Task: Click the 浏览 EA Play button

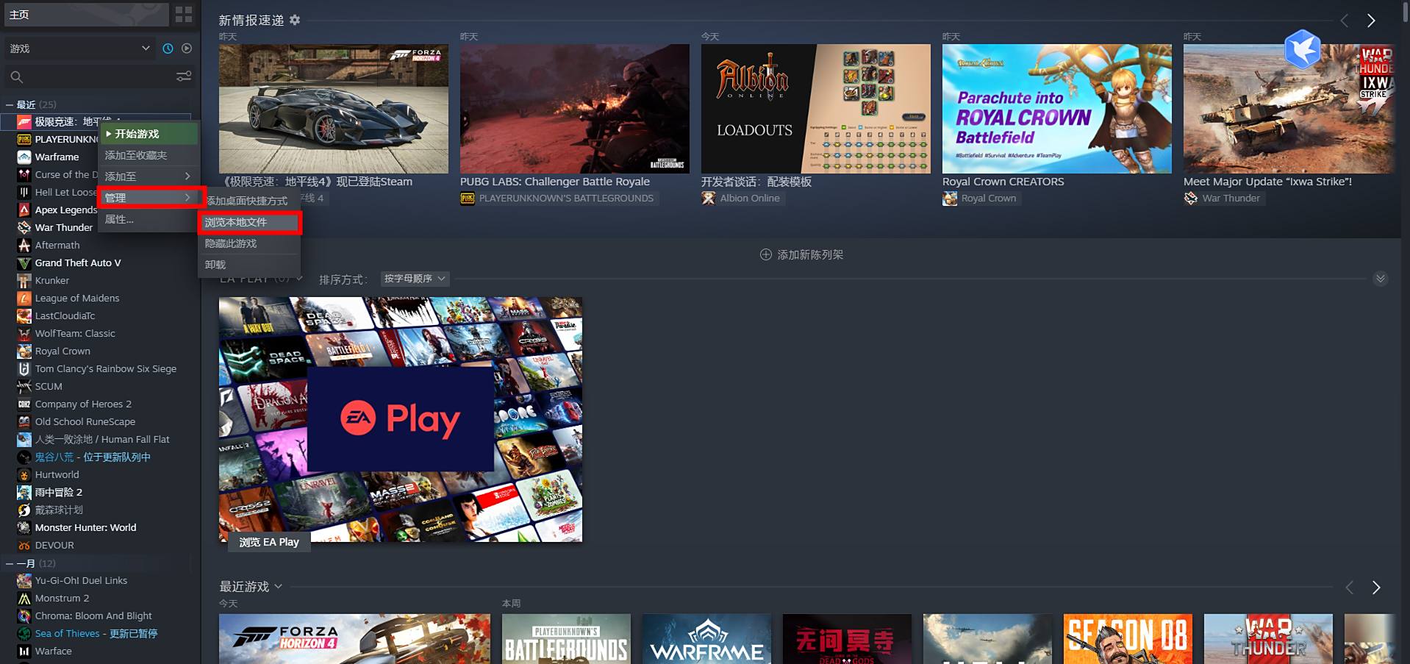Action: click(269, 542)
